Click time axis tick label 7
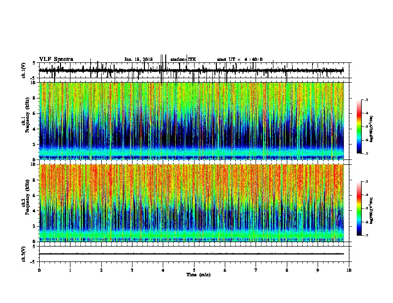Image resolution: width=393 pixels, height=303 pixels. pyautogui.click(x=256, y=270)
